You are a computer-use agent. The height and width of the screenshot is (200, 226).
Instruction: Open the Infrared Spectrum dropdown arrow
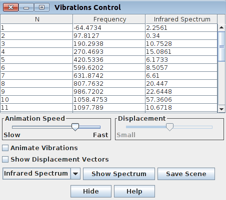[x=75, y=174]
